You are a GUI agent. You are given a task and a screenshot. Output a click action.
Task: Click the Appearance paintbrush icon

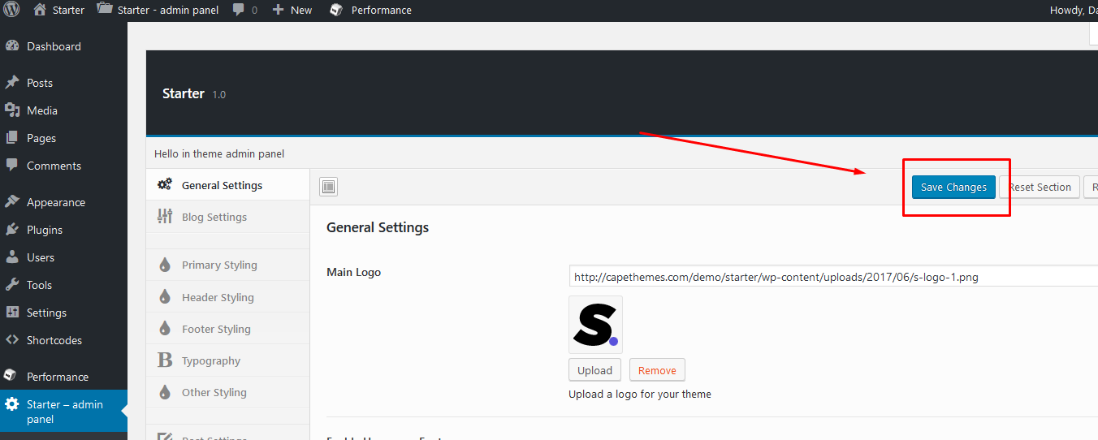12,202
